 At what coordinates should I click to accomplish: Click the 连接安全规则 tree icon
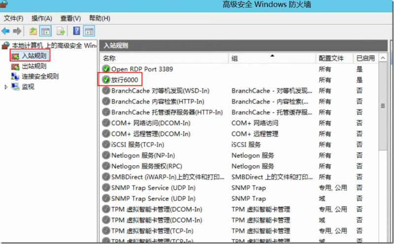[x=15, y=76]
